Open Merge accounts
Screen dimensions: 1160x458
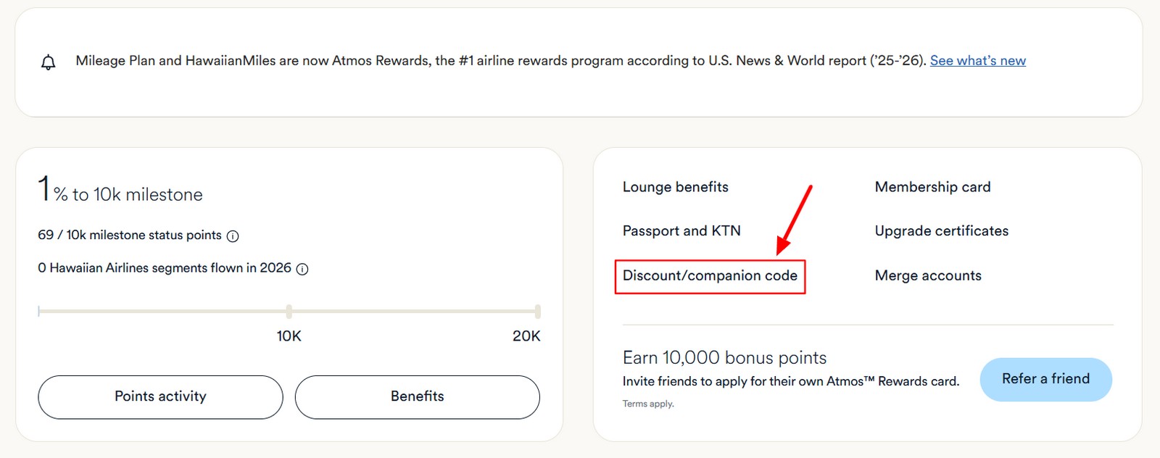[928, 275]
